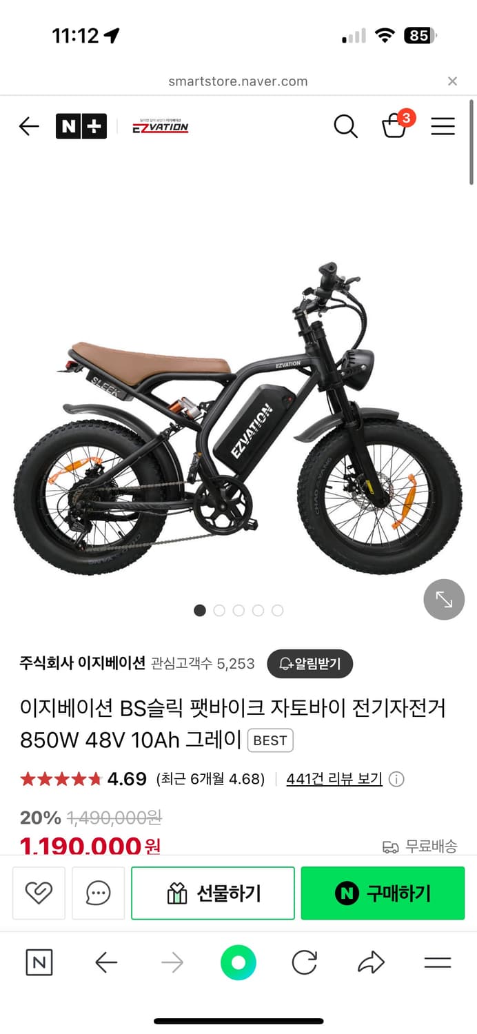Open the chat inquiry speech bubble
Image resolution: width=477 pixels, height=1034 pixels.
(99, 893)
